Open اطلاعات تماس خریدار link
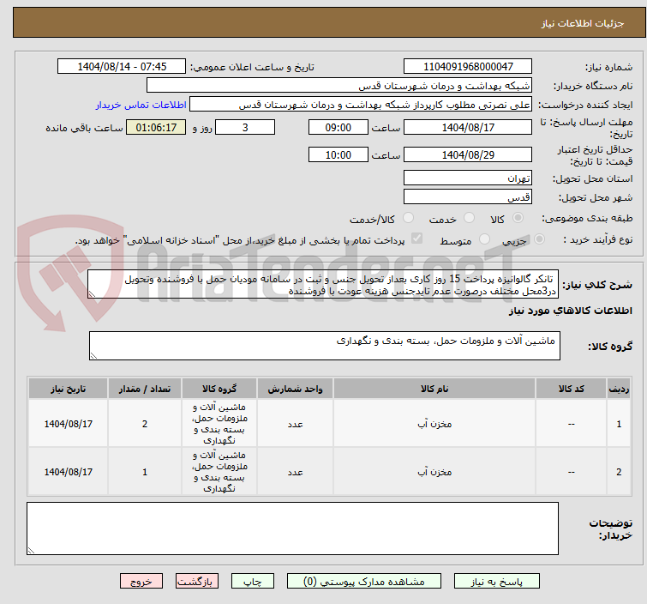Viewport: 647px width, 604px height. point(141,105)
